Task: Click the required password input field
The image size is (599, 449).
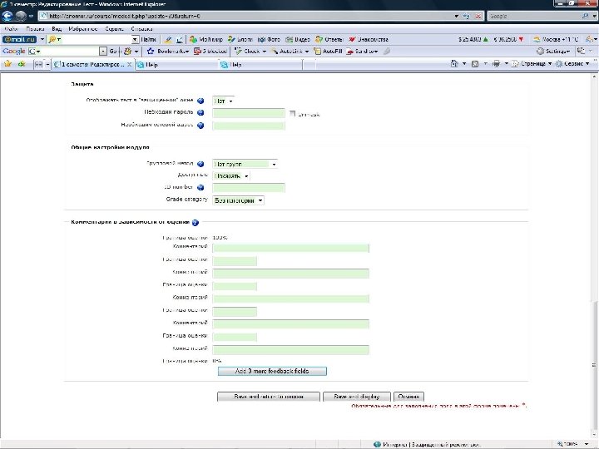Action: (x=248, y=113)
